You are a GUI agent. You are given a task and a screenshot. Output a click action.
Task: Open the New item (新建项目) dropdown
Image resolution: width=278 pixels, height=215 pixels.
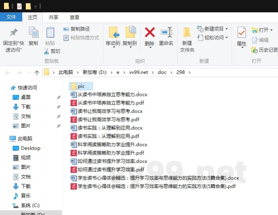coord(212,29)
